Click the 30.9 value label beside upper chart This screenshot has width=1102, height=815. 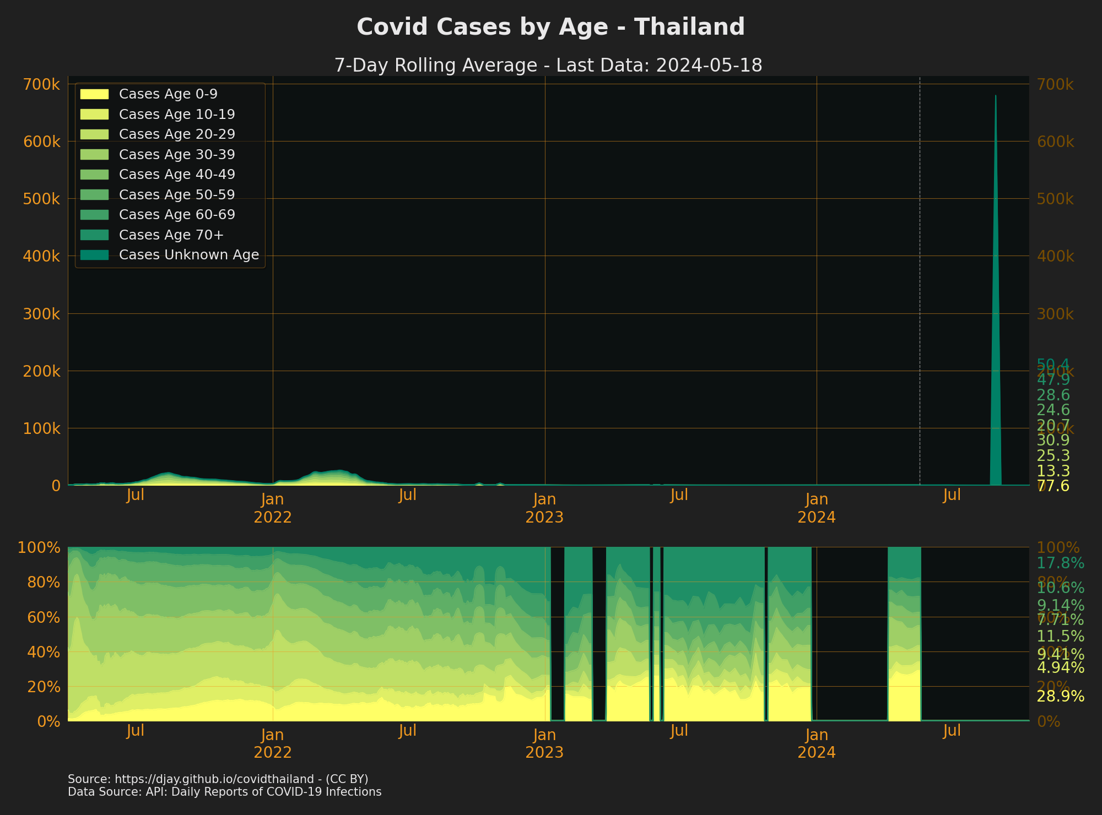1053,441
